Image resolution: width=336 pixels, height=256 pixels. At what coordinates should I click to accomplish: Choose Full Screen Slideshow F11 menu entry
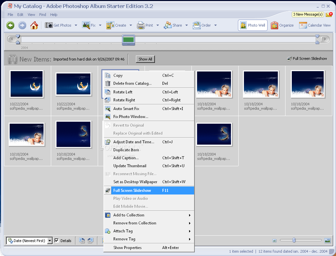click(149, 191)
